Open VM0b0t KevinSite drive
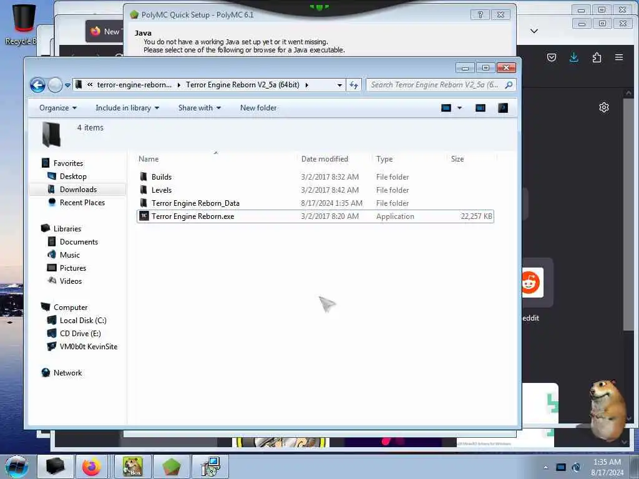639x479 pixels. pos(82,347)
